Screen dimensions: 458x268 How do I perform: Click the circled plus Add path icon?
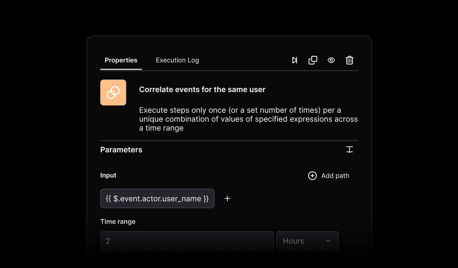pos(312,176)
